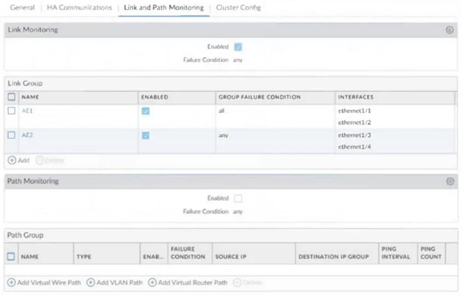Viewport: 462px width, 296px height.
Task: Select all Path Group rows checkbox
Action: pyautogui.click(x=11, y=257)
